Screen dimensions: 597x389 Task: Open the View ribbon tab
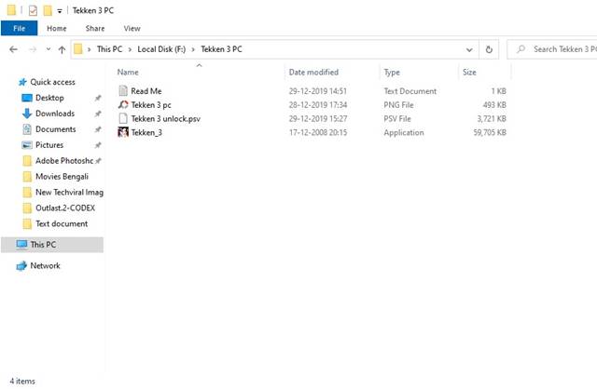132,29
